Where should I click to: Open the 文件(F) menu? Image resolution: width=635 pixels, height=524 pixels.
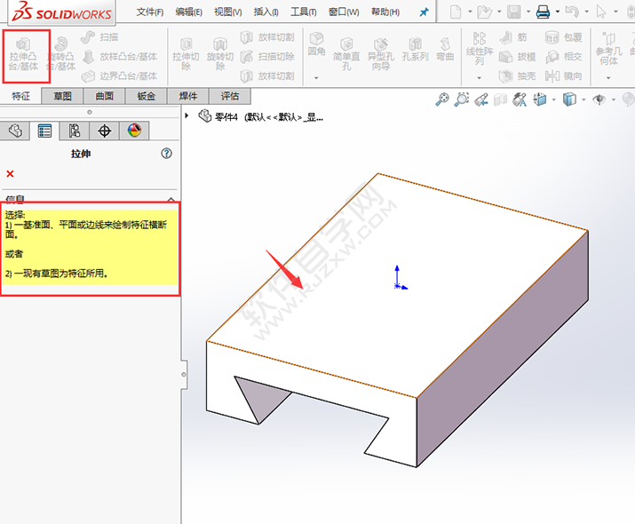pos(150,12)
